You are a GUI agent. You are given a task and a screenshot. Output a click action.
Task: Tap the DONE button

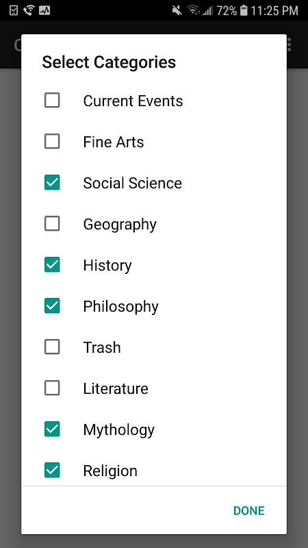click(249, 510)
